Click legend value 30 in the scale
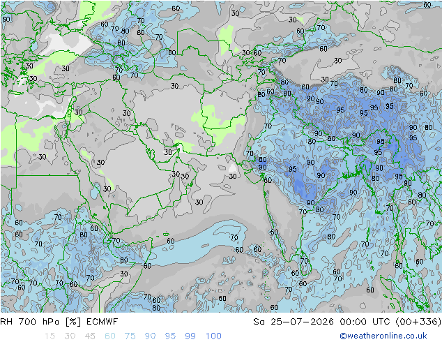 (70, 336)
